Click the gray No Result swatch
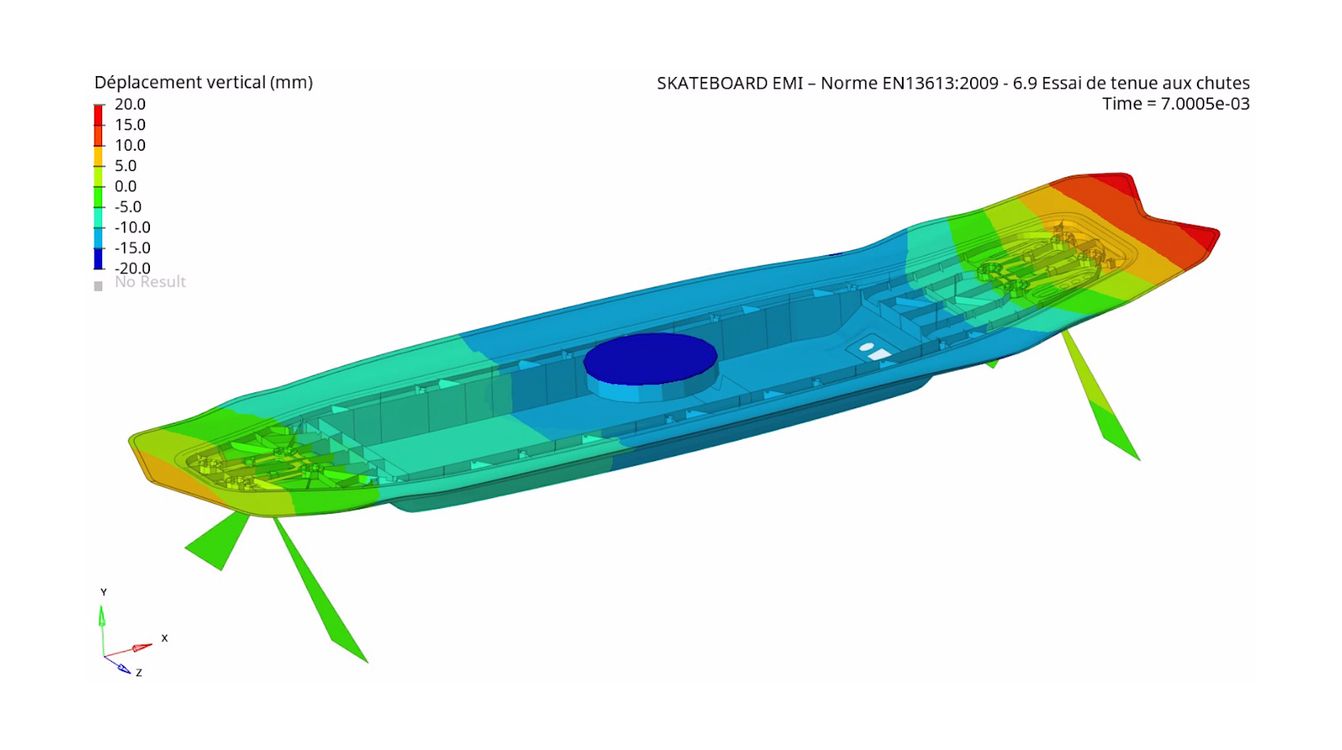The image size is (1342, 750). pos(98,286)
